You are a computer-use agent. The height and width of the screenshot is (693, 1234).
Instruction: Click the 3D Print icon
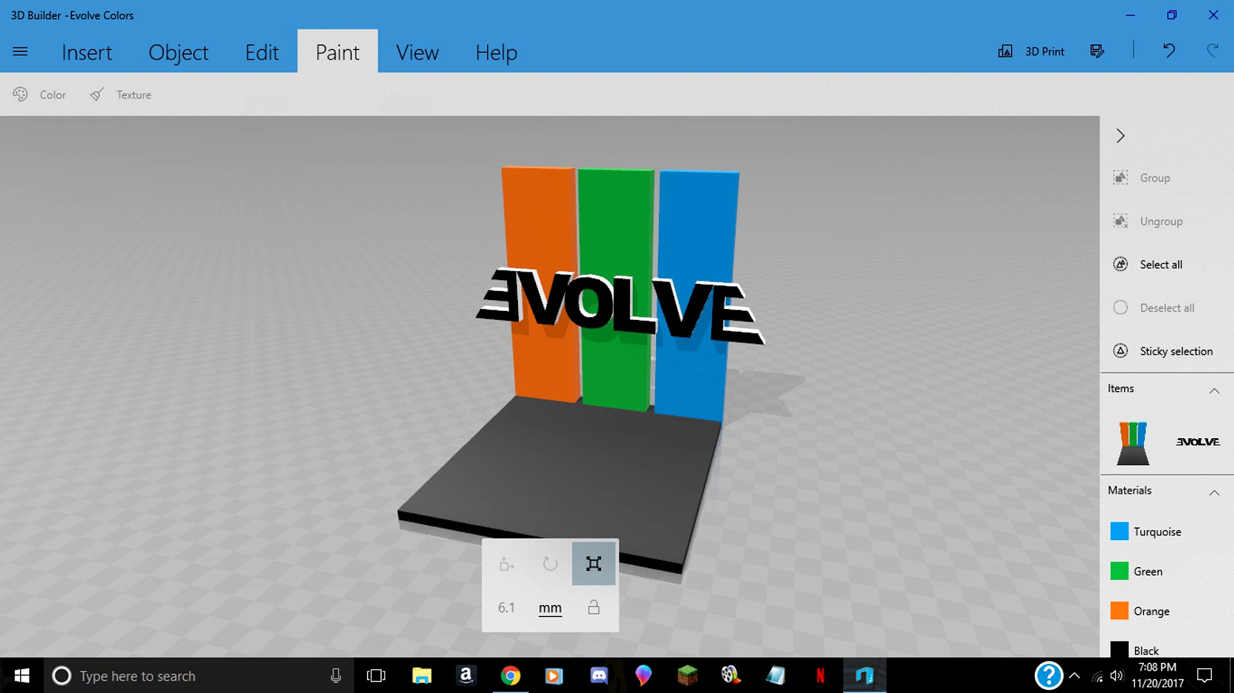[1005, 51]
